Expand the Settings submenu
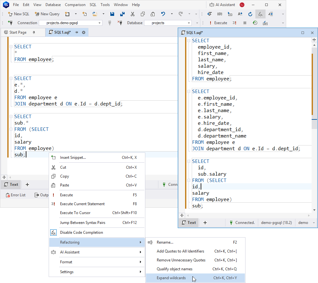318x283 pixels. coord(97,272)
